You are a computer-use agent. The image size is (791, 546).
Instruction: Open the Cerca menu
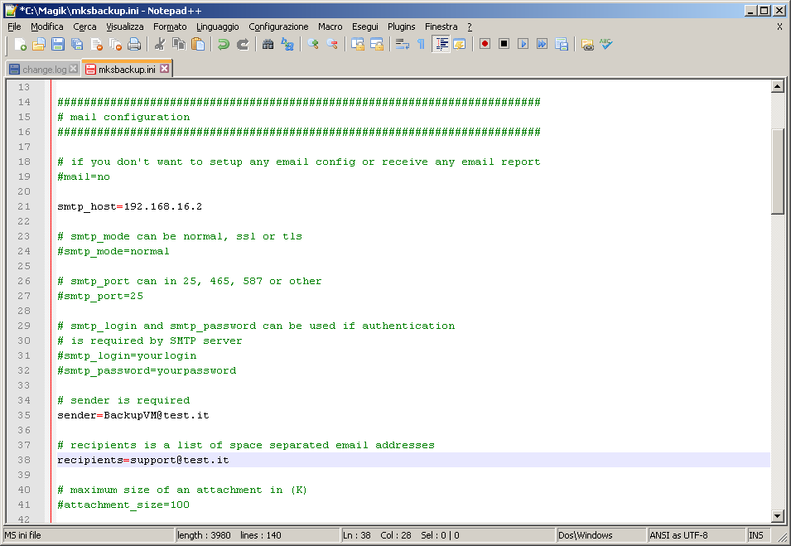pyautogui.click(x=84, y=27)
